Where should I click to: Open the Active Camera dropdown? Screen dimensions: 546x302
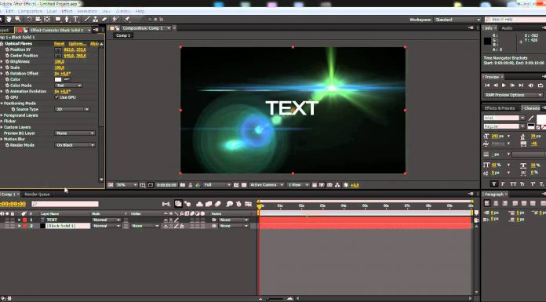(x=267, y=185)
